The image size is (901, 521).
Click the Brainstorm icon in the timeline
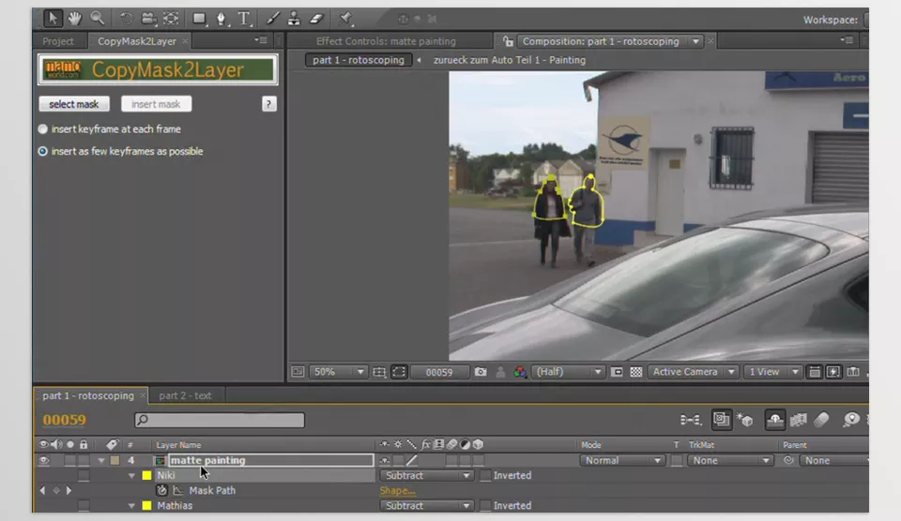851,420
